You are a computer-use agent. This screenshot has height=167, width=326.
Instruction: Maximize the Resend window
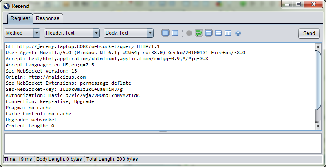pyautogui.click(x=298, y=4)
